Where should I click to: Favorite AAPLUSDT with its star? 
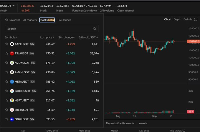[7, 44]
